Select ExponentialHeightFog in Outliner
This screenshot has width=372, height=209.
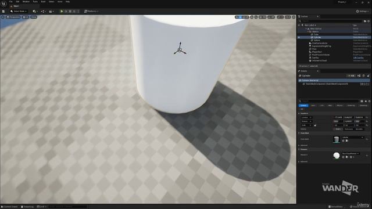[x=321, y=46]
